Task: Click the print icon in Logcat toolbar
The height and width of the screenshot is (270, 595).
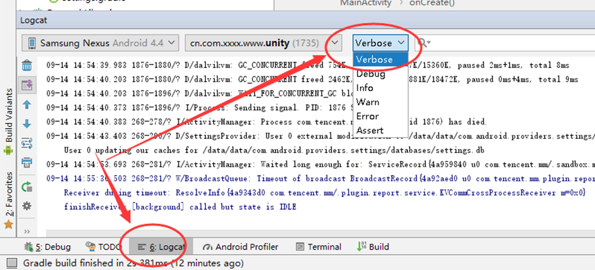Action: [x=27, y=163]
